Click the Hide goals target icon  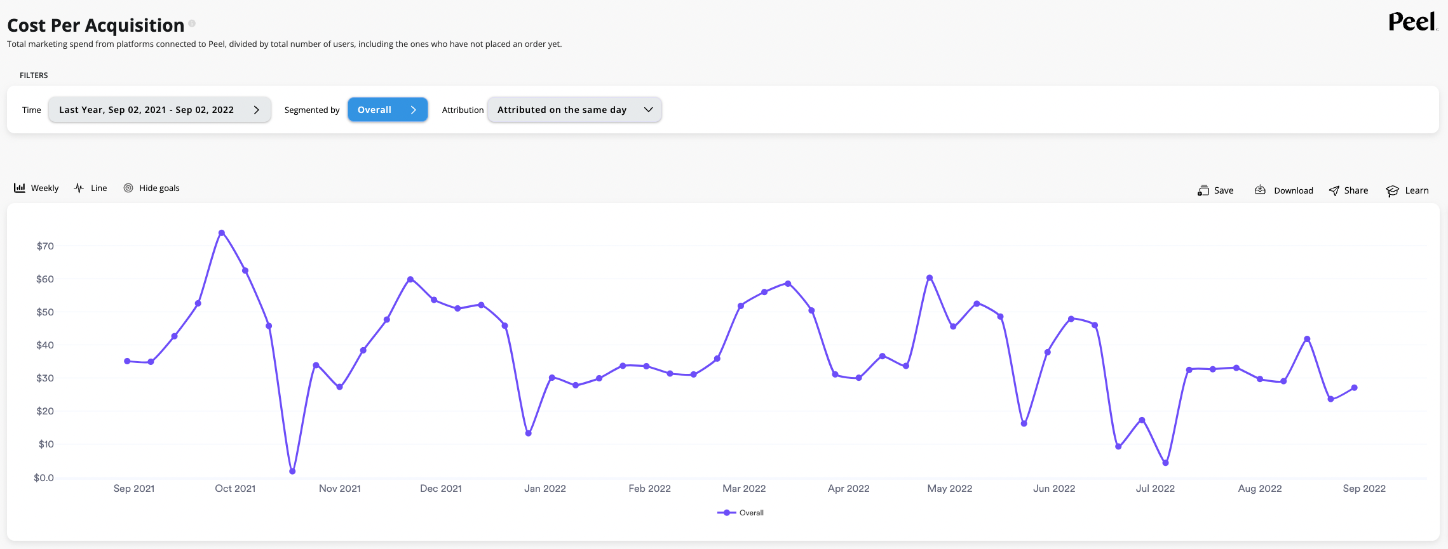click(128, 188)
